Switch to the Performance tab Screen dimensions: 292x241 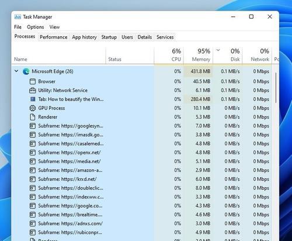coord(54,37)
